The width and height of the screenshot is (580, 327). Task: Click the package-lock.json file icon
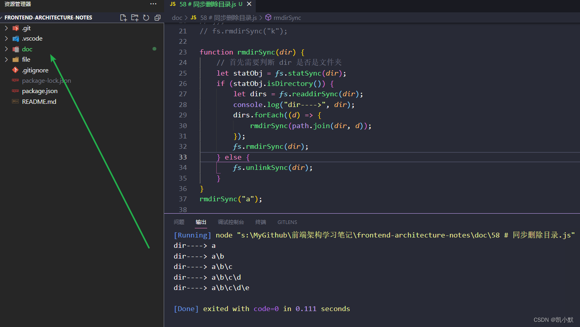[x=16, y=80]
